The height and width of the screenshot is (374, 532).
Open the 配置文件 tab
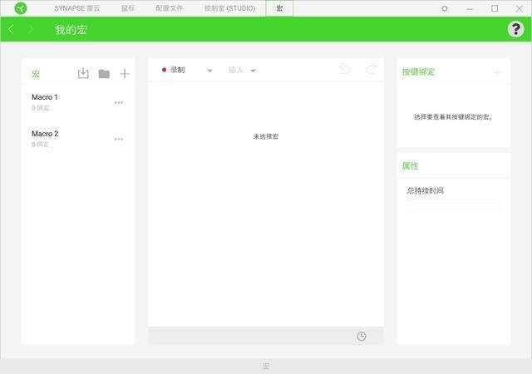click(169, 8)
